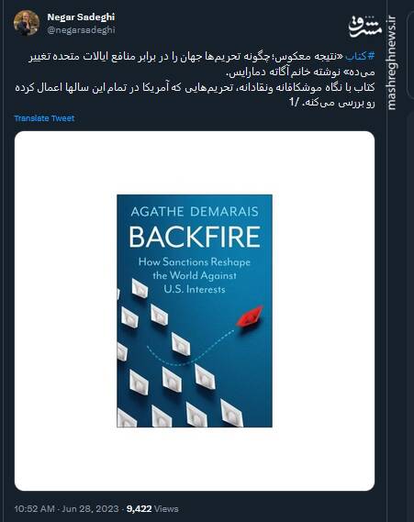Click the Mashregh news logo
This screenshot has width=414, height=522.
pyautogui.click(x=365, y=27)
